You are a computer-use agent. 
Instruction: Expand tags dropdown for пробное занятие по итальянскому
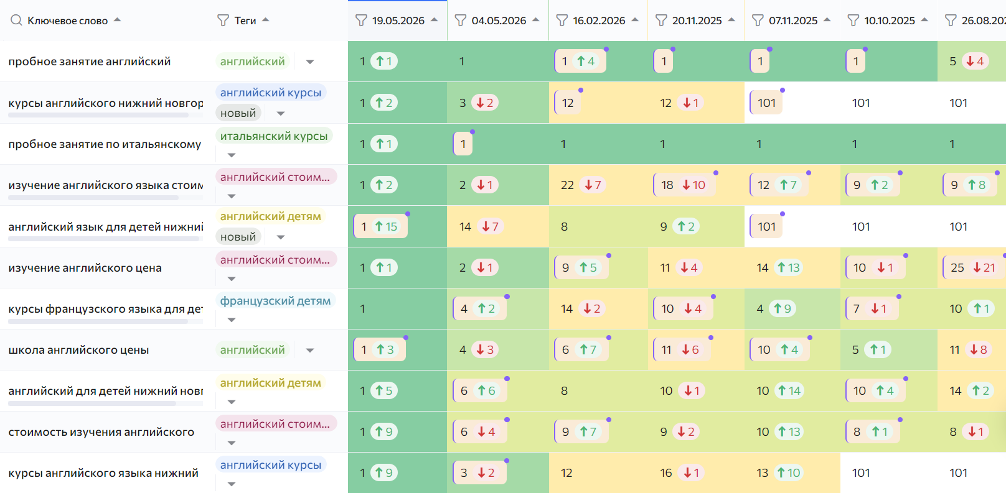click(232, 155)
